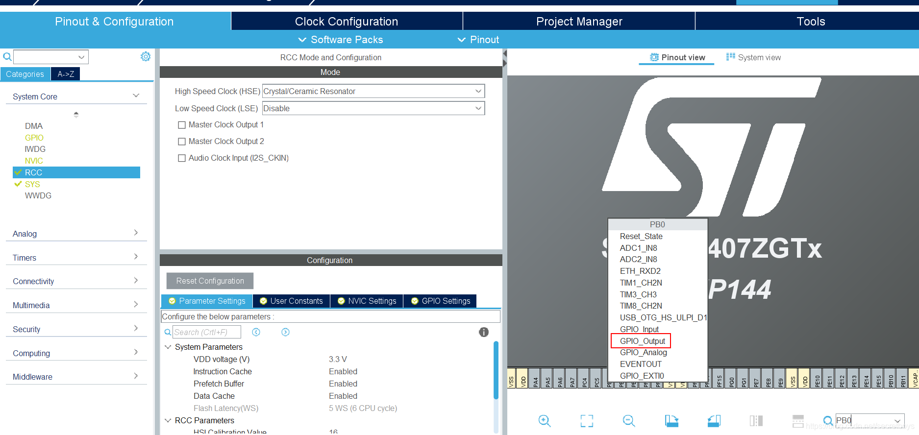Screen dimensions: 919x435
Task: Select Reset_State in the PB0 menu
Action: (641, 236)
